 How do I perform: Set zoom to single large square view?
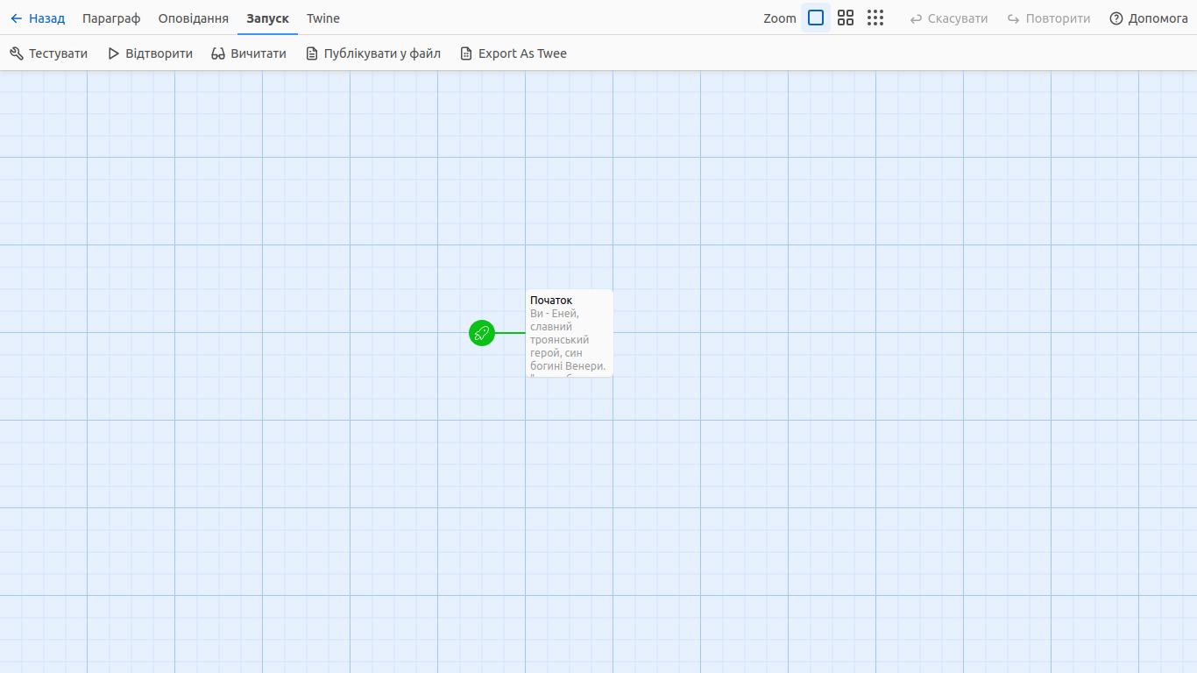pyautogui.click(x=816, y=18)
